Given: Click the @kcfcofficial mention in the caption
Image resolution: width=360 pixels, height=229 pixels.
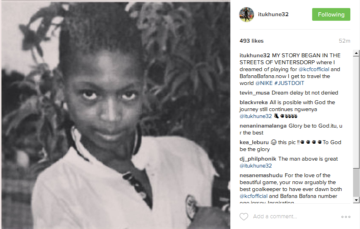Looking at the screenshot, I should [314, 69].
